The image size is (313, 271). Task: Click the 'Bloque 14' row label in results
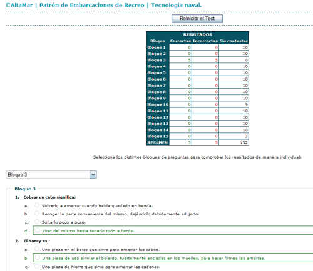point(158,130)
